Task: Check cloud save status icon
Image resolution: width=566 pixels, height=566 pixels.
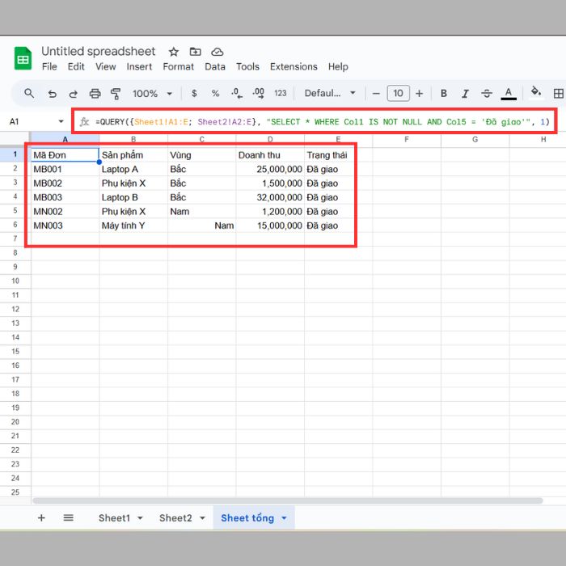Action: coord(217,52)
